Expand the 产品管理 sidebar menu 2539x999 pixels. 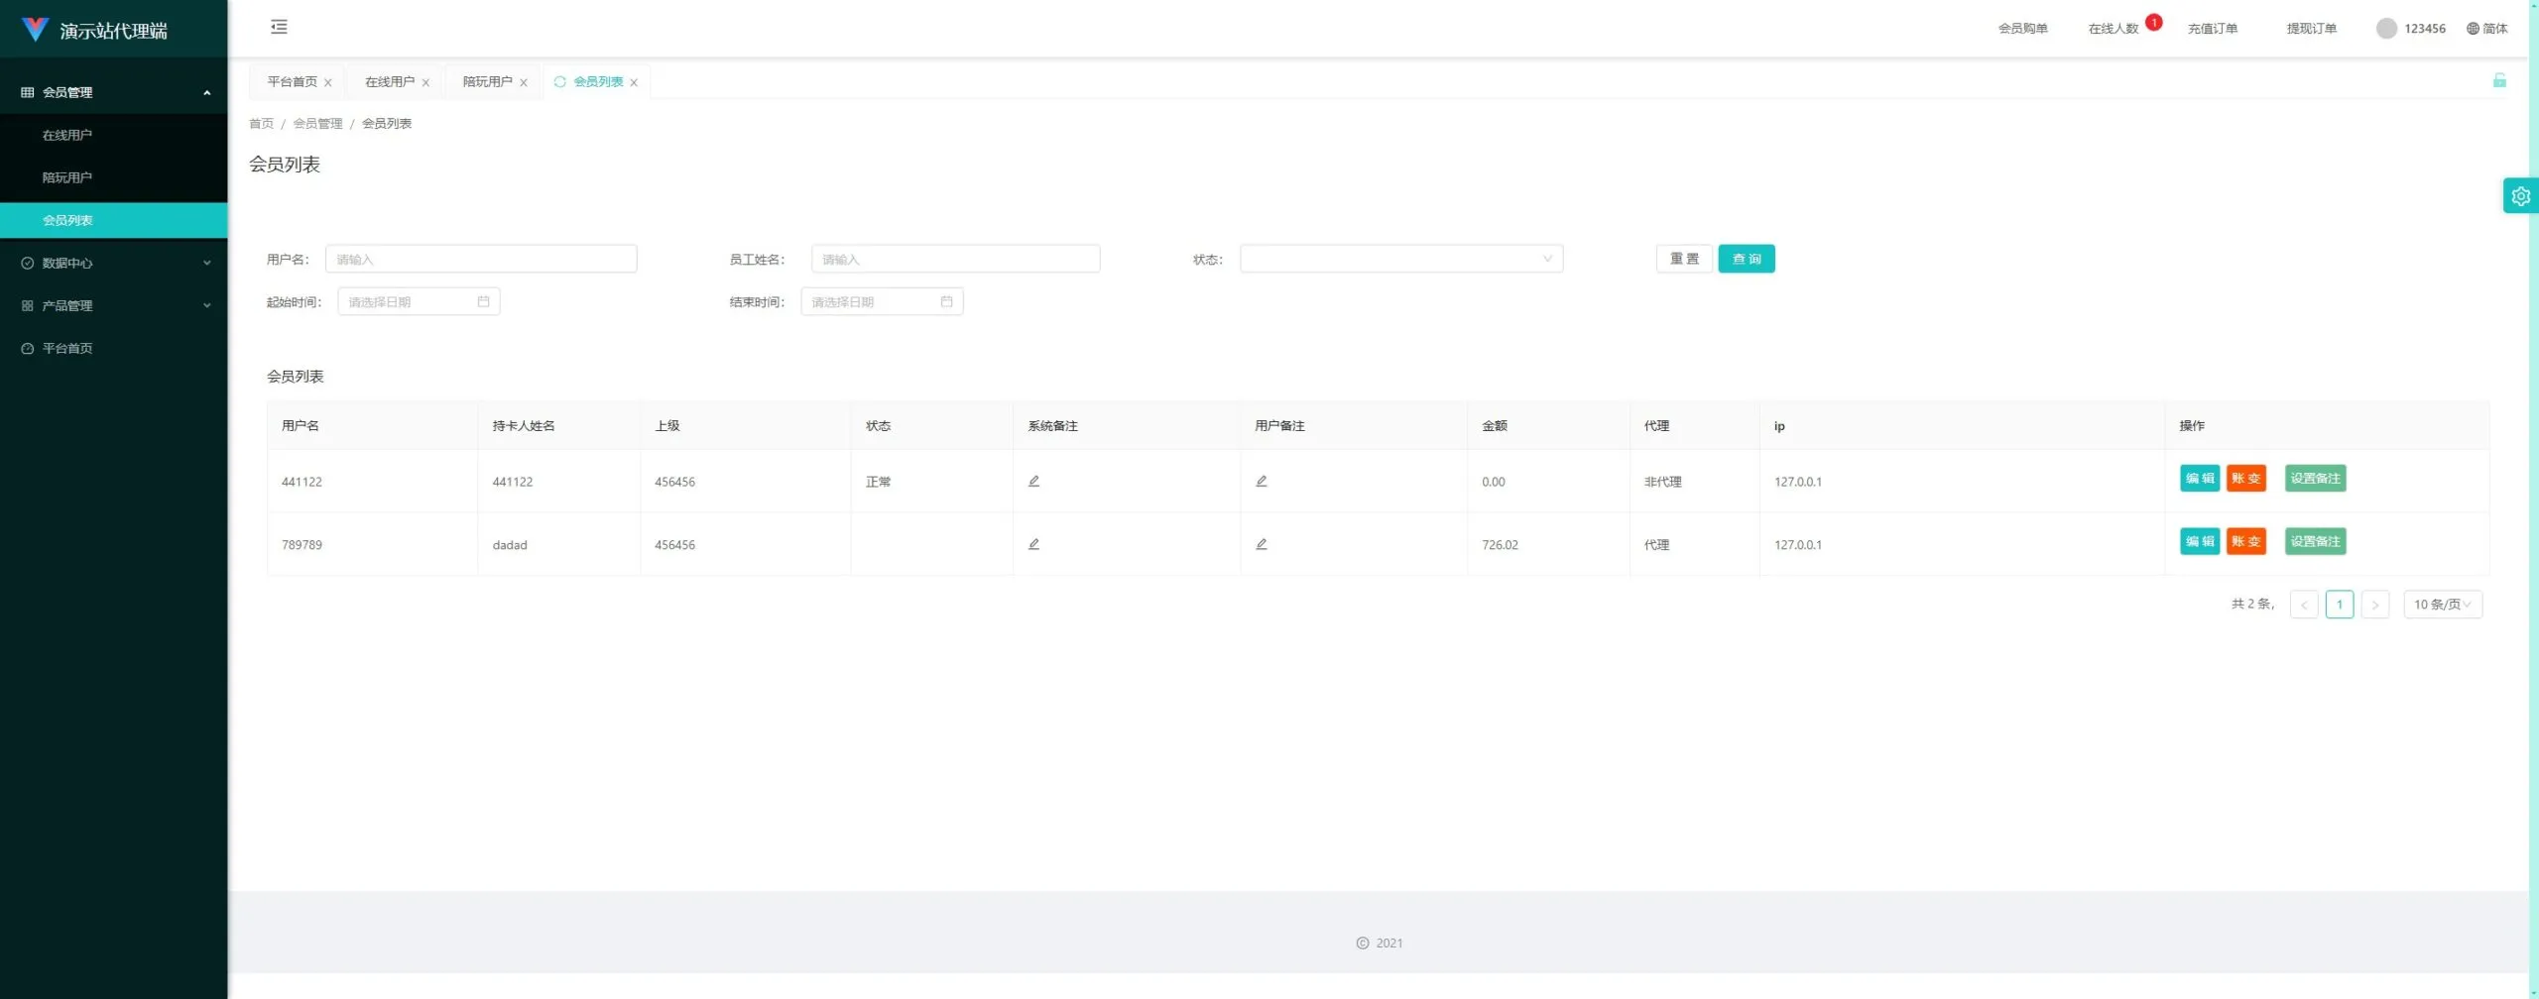click(x=114, y=305)
